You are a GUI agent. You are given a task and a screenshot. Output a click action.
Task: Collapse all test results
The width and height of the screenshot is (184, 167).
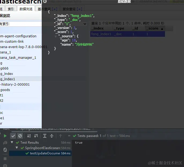pyautogui.click(x=52, y=136)
